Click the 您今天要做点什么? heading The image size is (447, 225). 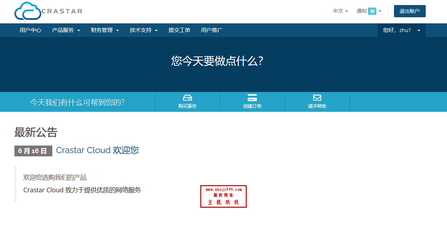click(217, 61)
